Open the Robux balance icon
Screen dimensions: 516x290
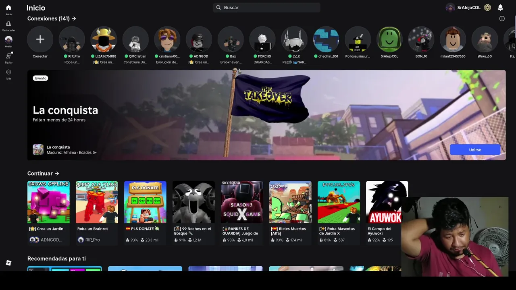[487, 8]
